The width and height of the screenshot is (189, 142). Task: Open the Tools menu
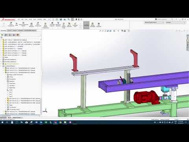[x=35, y=19]
